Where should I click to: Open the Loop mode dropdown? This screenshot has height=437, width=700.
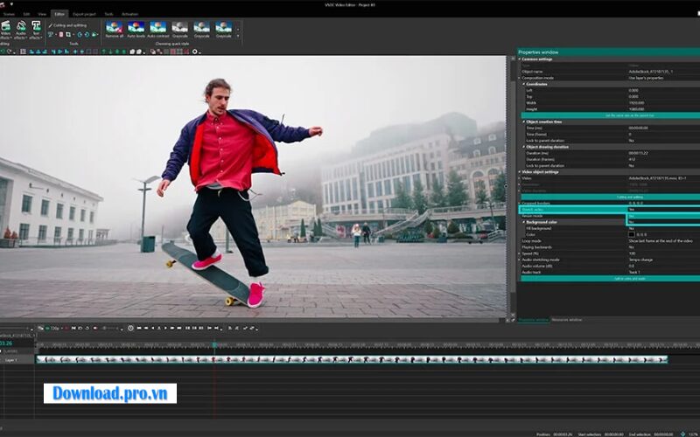663,241
